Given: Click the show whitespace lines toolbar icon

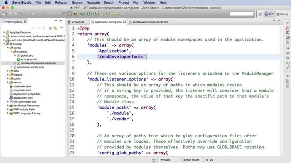Looking at the screenshot, I should point(64,14).
